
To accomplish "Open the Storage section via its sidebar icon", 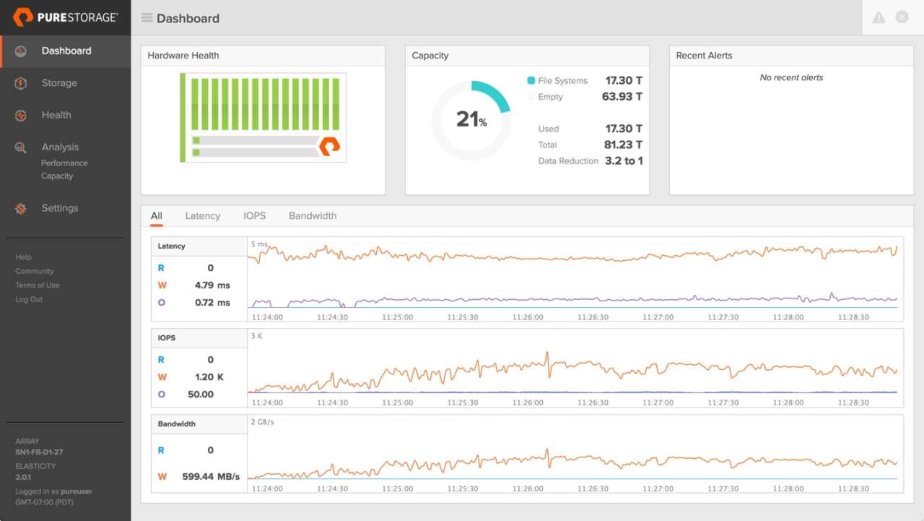I will [x=20, y=82].
